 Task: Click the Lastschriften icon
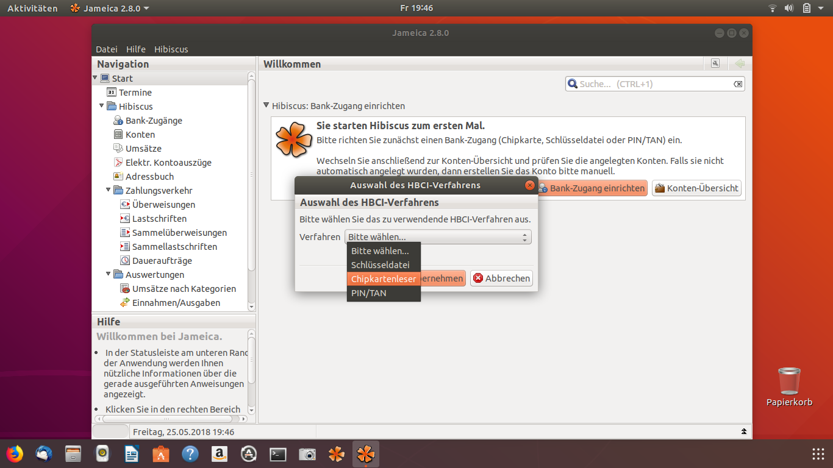point(125,219)
